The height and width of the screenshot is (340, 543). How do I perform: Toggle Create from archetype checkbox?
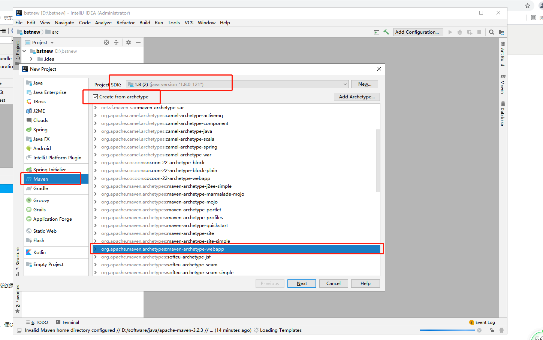pyautogui.click(x=96, y=97)
